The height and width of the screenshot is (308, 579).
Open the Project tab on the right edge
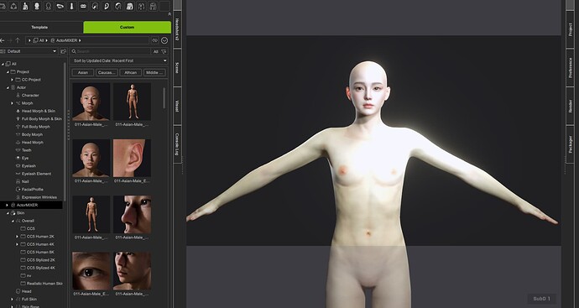coord(570,29)
